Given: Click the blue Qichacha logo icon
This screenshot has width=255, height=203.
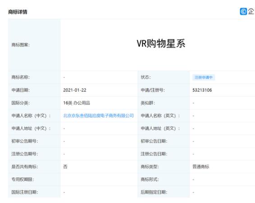Looking at the screenshot, I should pyautogui.click(x=243, y=11).
